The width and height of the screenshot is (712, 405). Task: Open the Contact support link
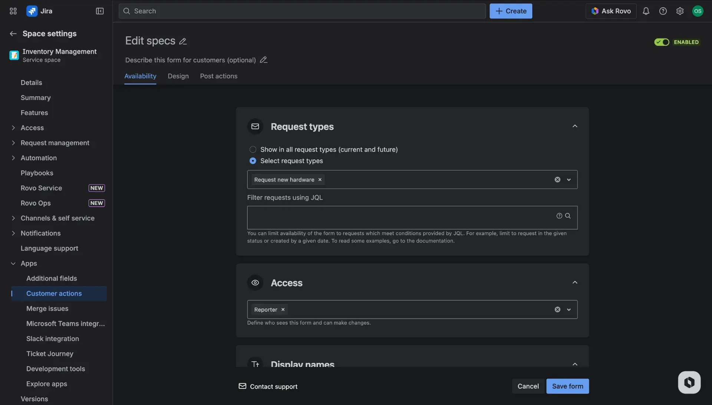tap(273, 386)
